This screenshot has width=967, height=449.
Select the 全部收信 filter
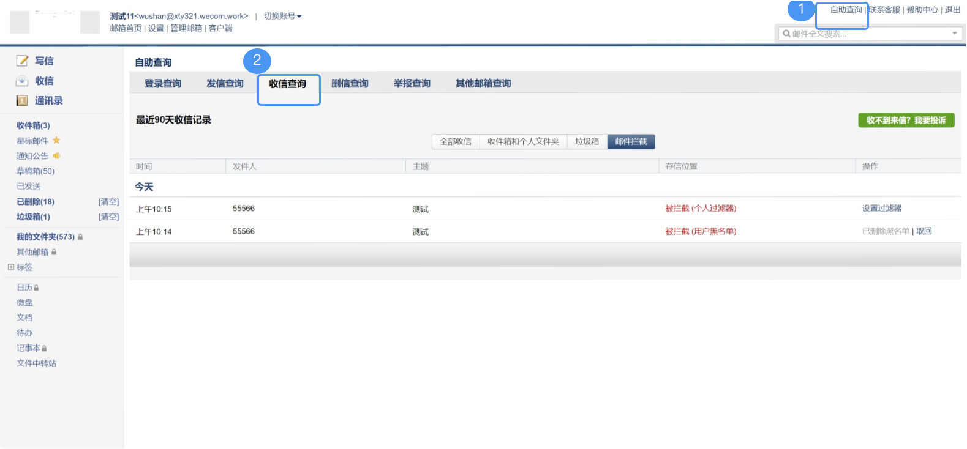(x=456, y=142)
